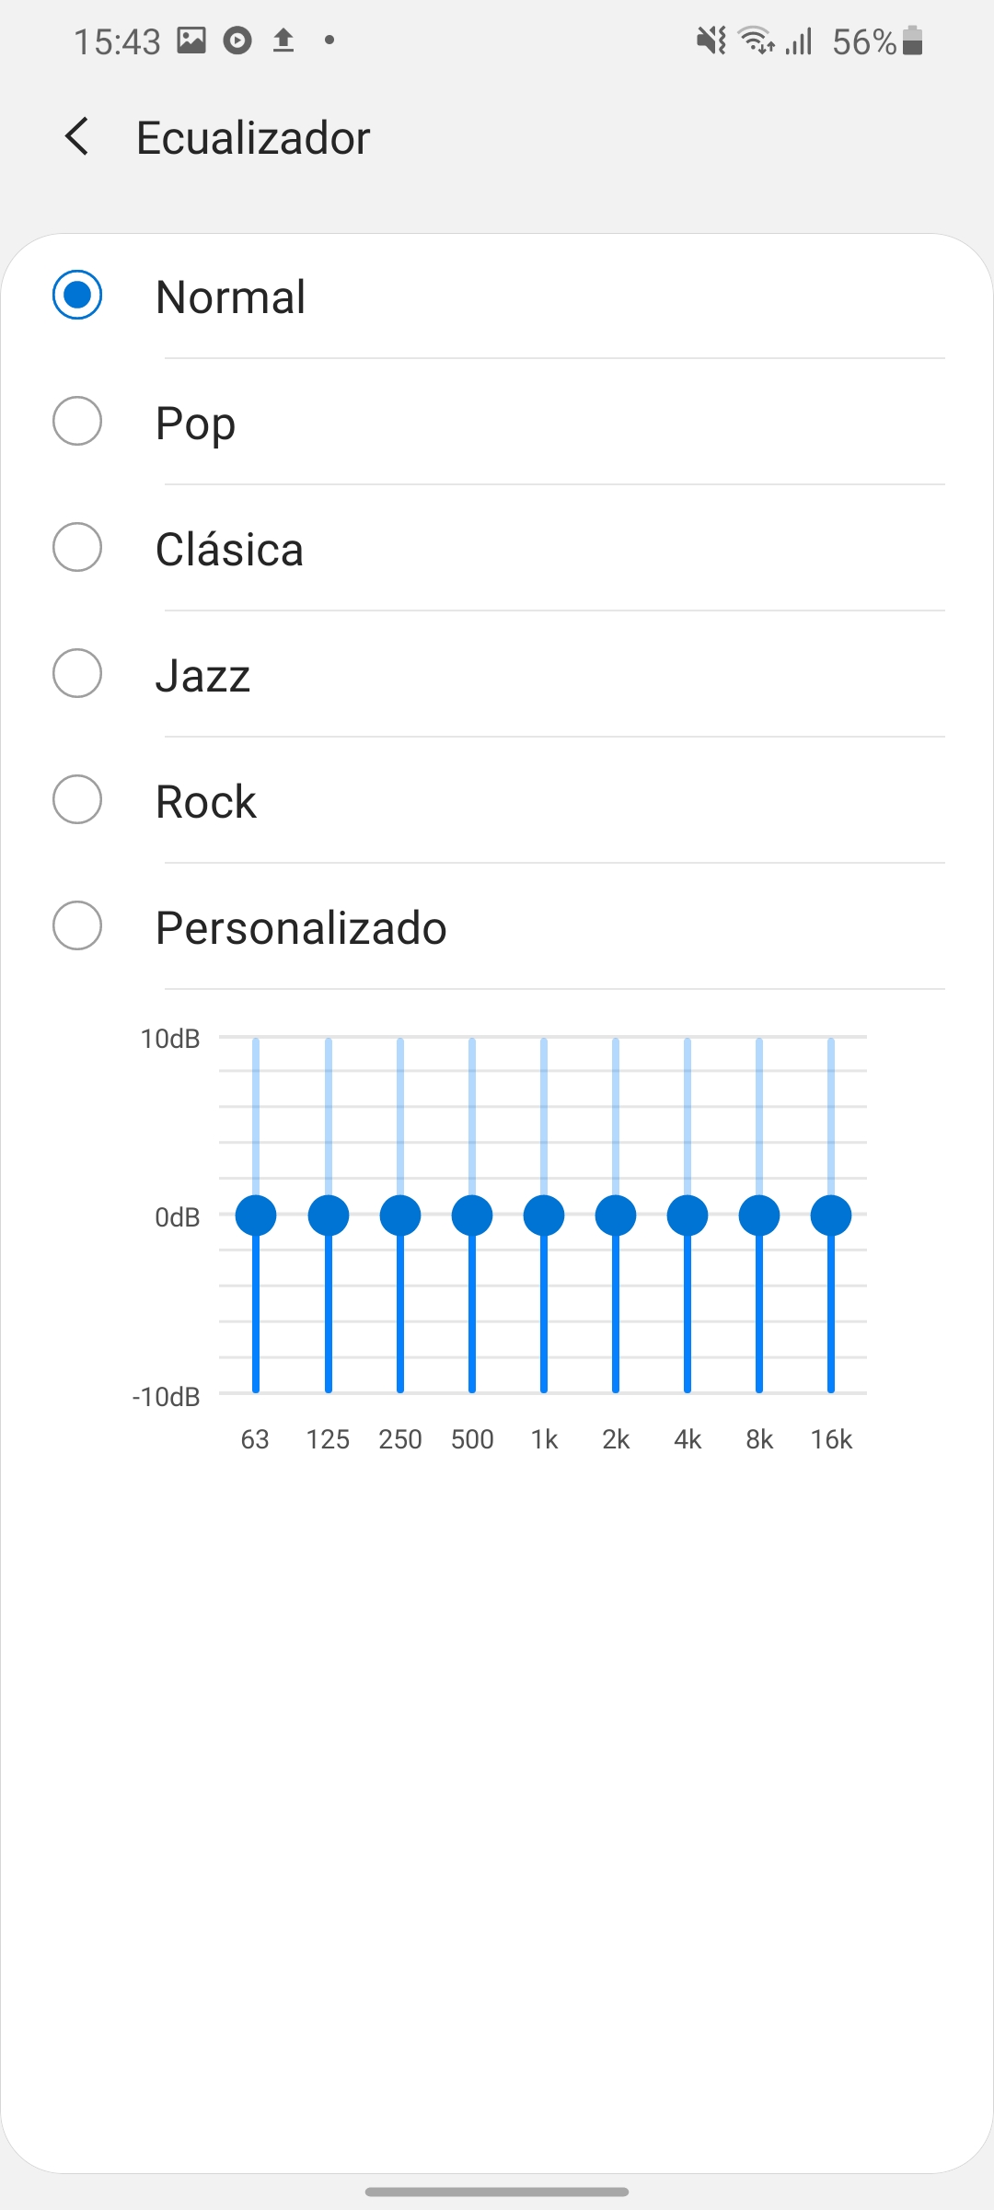The height and width of the screenshot is (2210, 994).
Task: Tap the battery icon at 56%
Action: tap(912, 41)
